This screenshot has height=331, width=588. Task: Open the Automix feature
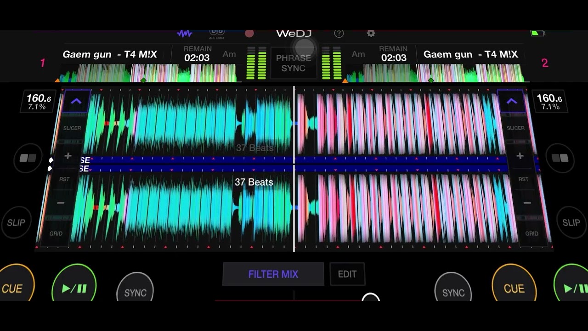point(217,34)
